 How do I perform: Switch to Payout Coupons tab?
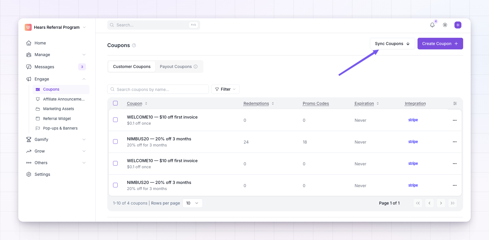(x=178, y=67)
